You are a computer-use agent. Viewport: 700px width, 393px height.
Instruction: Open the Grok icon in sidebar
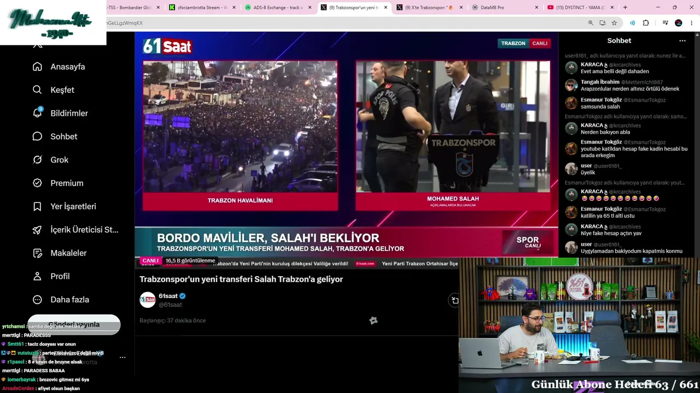click(x=37, y=160)
